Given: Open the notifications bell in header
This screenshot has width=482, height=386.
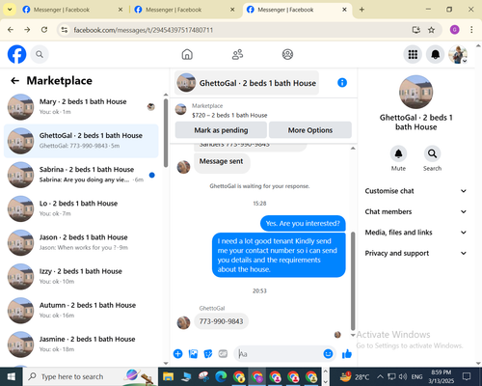Looking at the screenshot, I should click(x=435, y=54).
